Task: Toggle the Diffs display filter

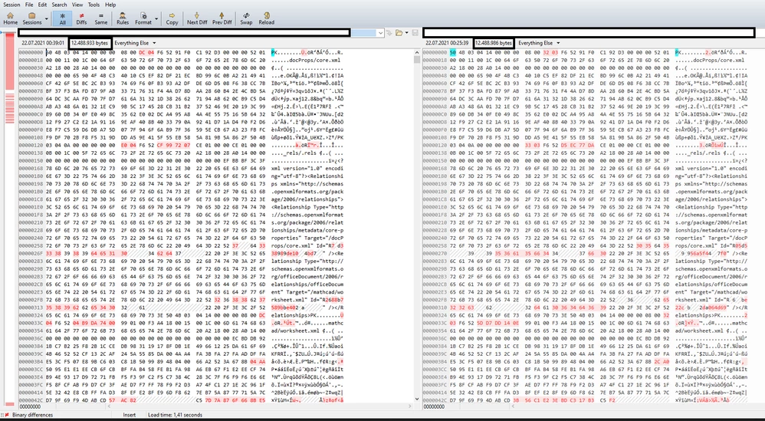Action: 81,18
